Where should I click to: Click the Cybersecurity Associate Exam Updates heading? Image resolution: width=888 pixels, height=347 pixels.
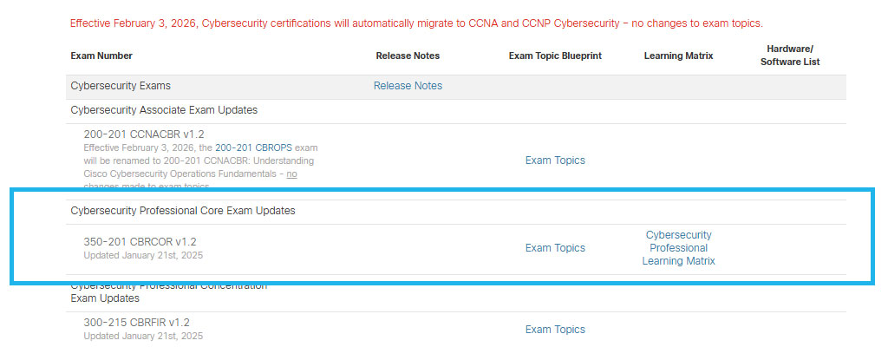[164, 110]
